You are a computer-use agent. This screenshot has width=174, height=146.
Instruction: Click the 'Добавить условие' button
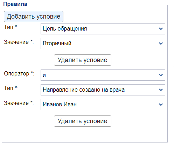[x=34, y=16]
